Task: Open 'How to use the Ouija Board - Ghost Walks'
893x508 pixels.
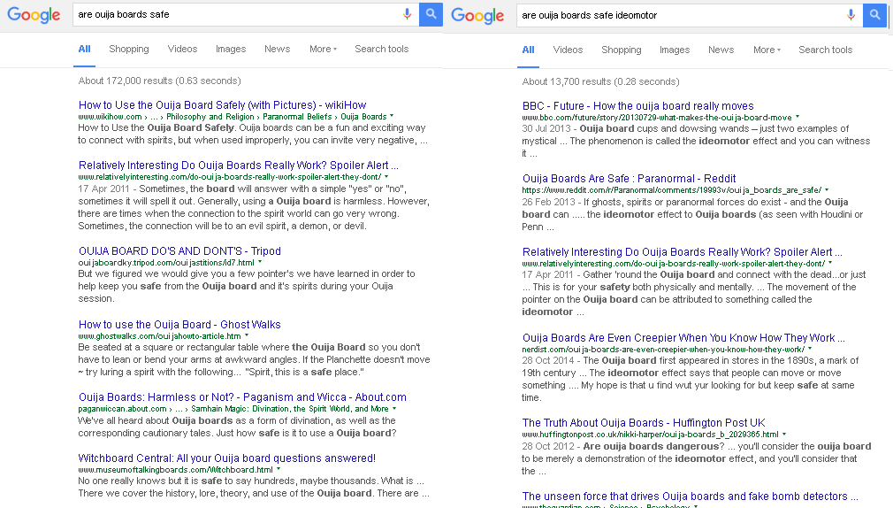Action: tap(179, 325)
